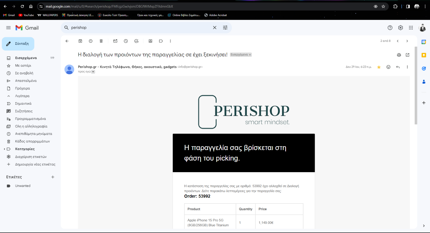
Task: Print all messages in conversation
Action: click(x=399, y=55)
